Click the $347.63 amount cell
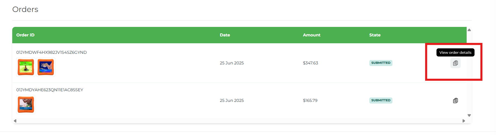This screenshot has width=496, height=135. tap(310, 63)
